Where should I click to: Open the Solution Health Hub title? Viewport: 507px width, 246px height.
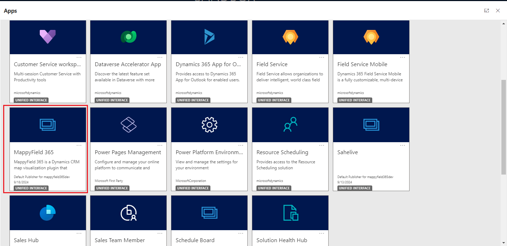click(282, 240)
